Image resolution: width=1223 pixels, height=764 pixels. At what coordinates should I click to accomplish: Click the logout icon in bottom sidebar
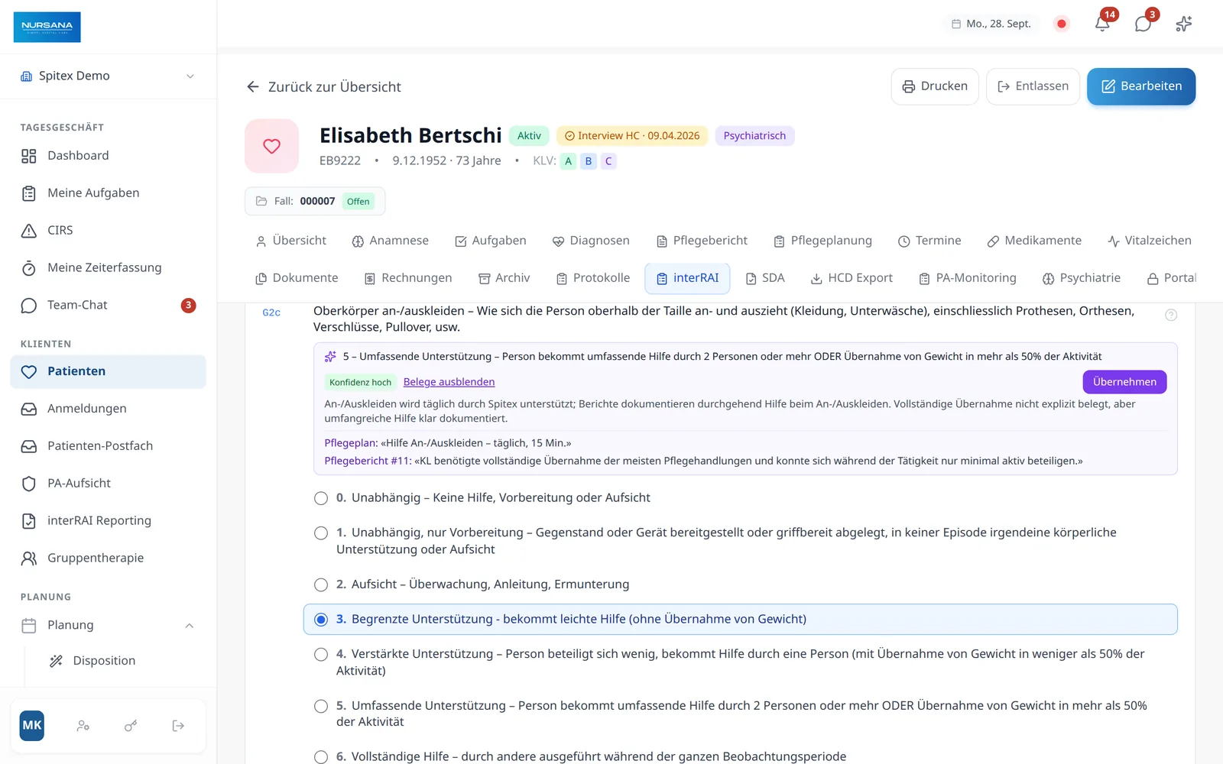(178, 726)
